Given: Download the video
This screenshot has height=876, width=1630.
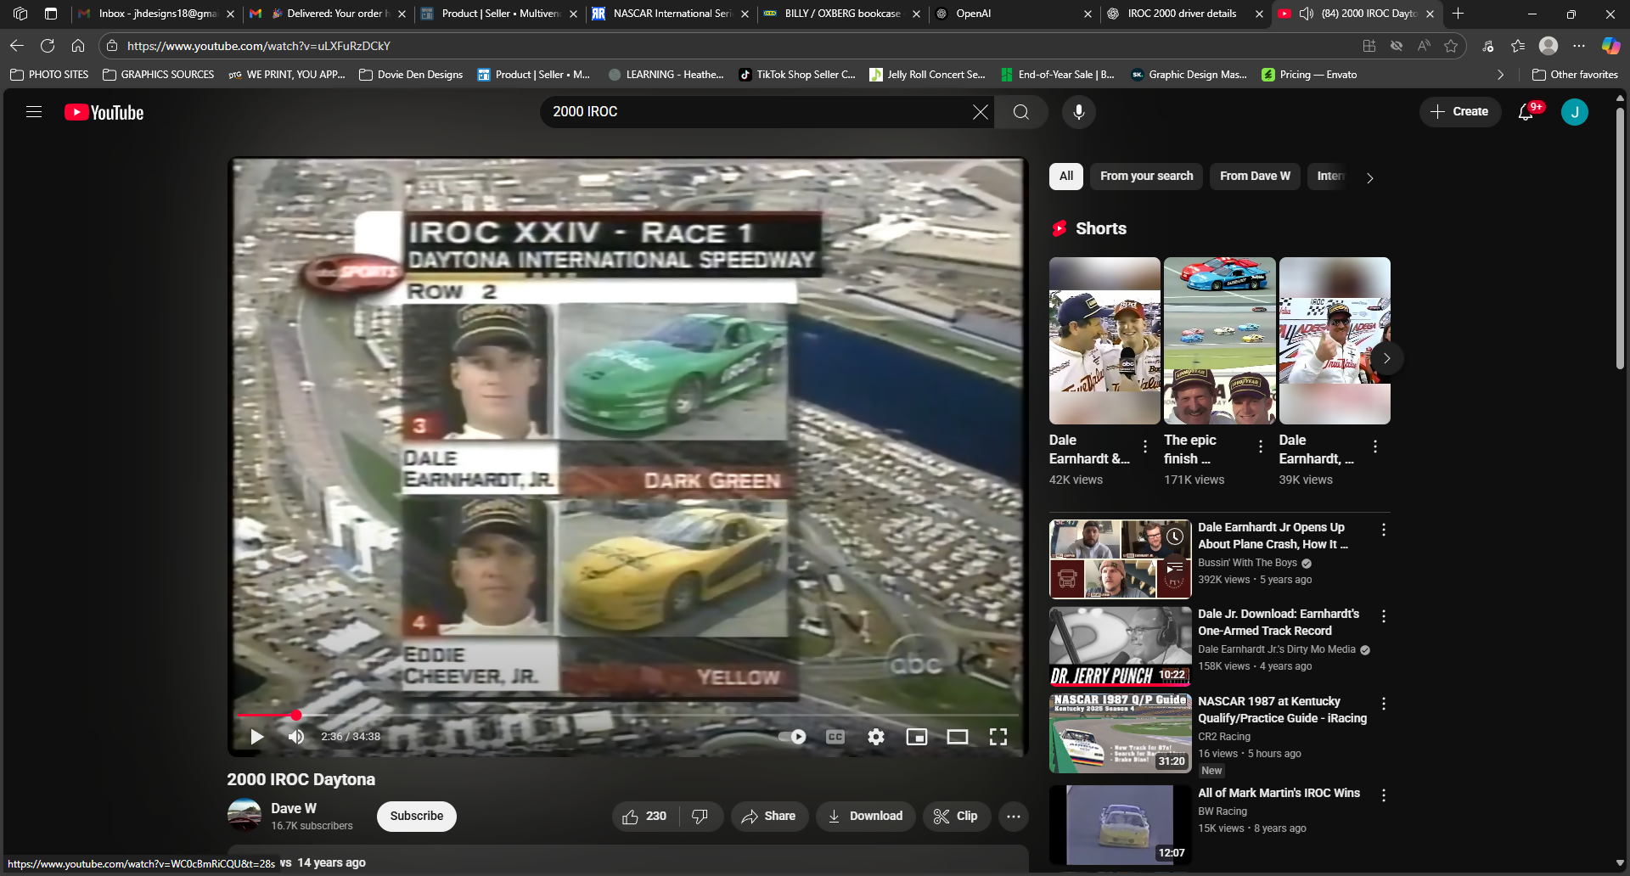Looking at the screenshot, I should click(865, 817).
